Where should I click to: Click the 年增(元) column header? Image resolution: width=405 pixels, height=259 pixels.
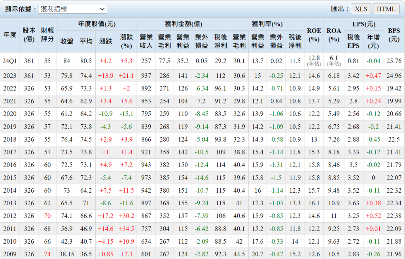373,41
